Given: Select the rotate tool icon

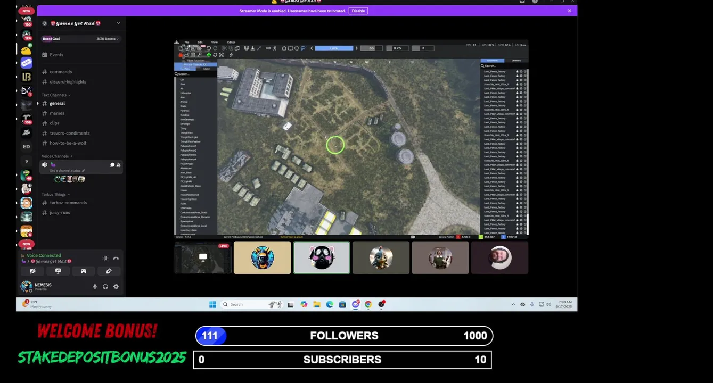Looking at the screenshot, I should 215,55.
